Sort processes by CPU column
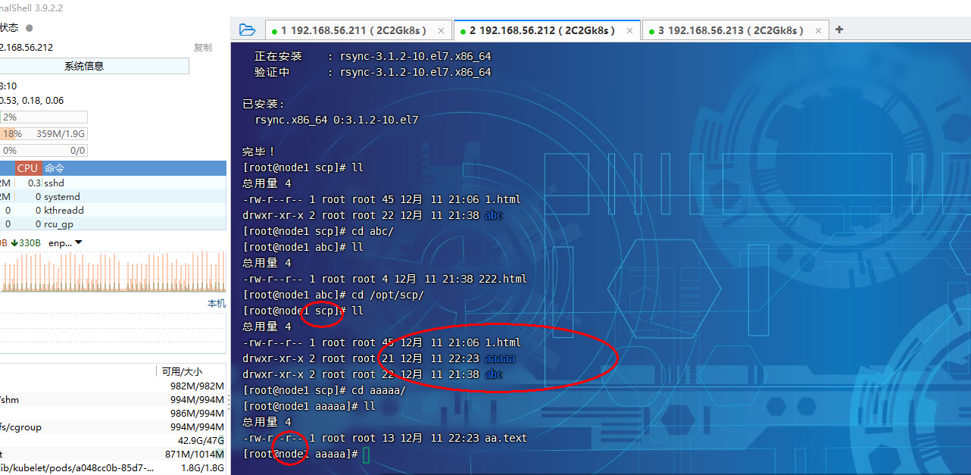 [28, 168]
